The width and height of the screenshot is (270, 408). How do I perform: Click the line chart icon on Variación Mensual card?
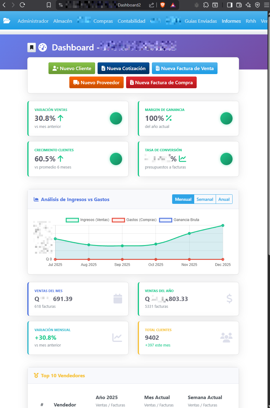tap(118, 337)
